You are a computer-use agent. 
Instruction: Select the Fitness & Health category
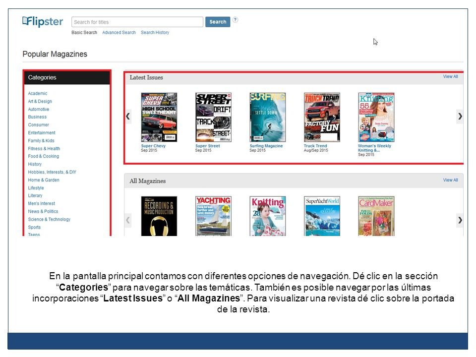click(44, 148)
